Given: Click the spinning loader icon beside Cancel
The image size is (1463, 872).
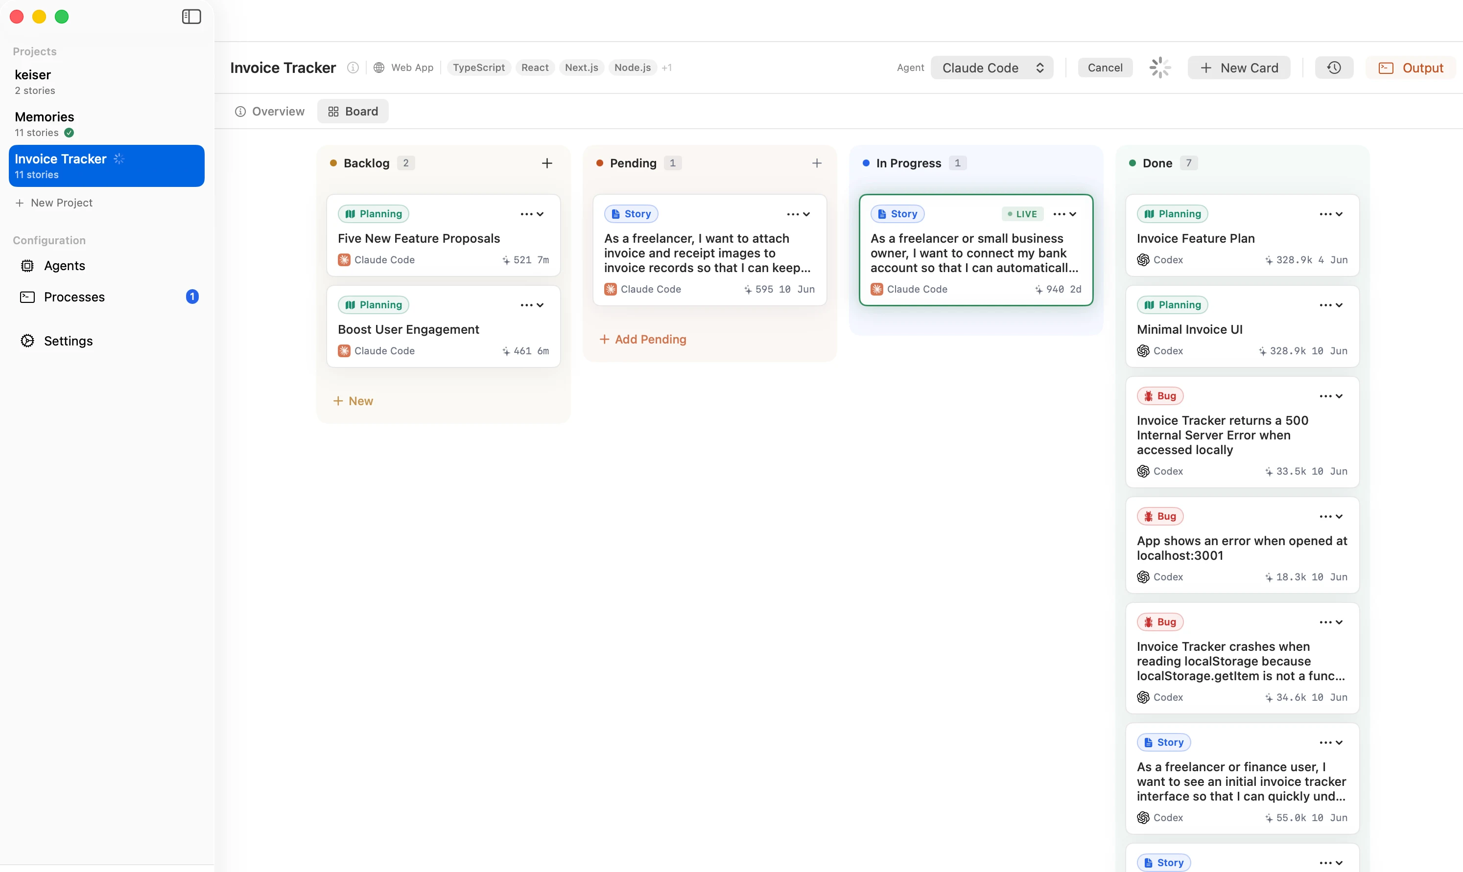Looking at the screenshot, I should click(1160, 68).
